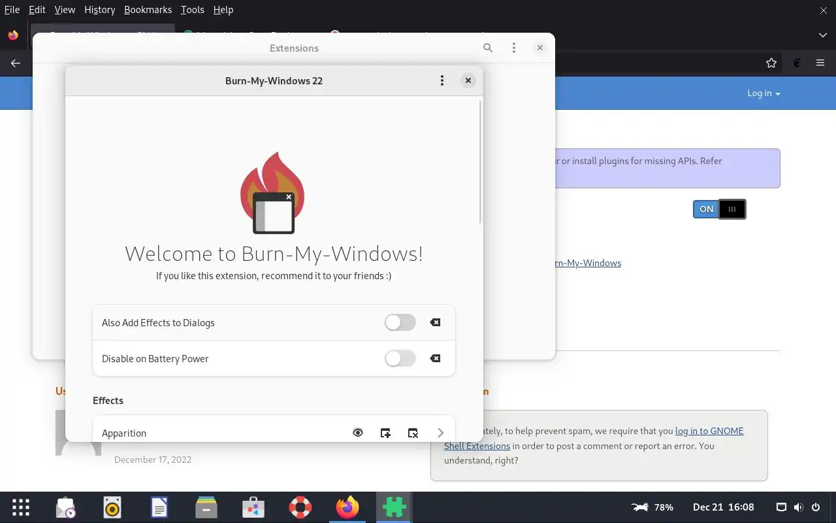The width and height of the screenshot is (836, 523).
Task: Open the applications grid in the taskbar
Action: [x=21, y=507]
